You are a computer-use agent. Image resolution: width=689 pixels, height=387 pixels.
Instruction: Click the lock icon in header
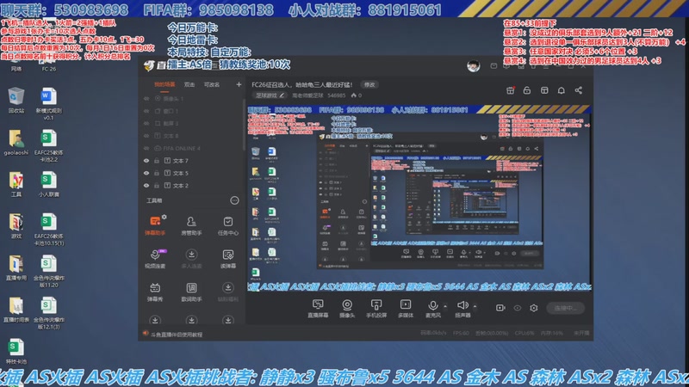(x=527, y=90)
